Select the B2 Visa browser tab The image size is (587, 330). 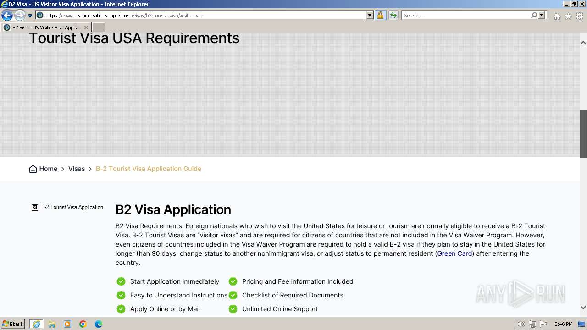point(46,27)
